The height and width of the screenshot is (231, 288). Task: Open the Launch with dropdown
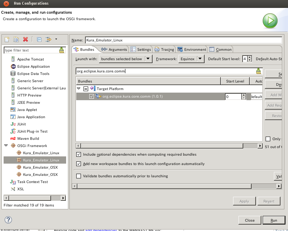point(126,59)
